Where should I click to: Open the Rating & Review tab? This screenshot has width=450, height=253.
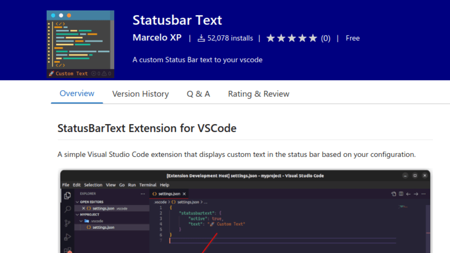(x=258, y=94)
